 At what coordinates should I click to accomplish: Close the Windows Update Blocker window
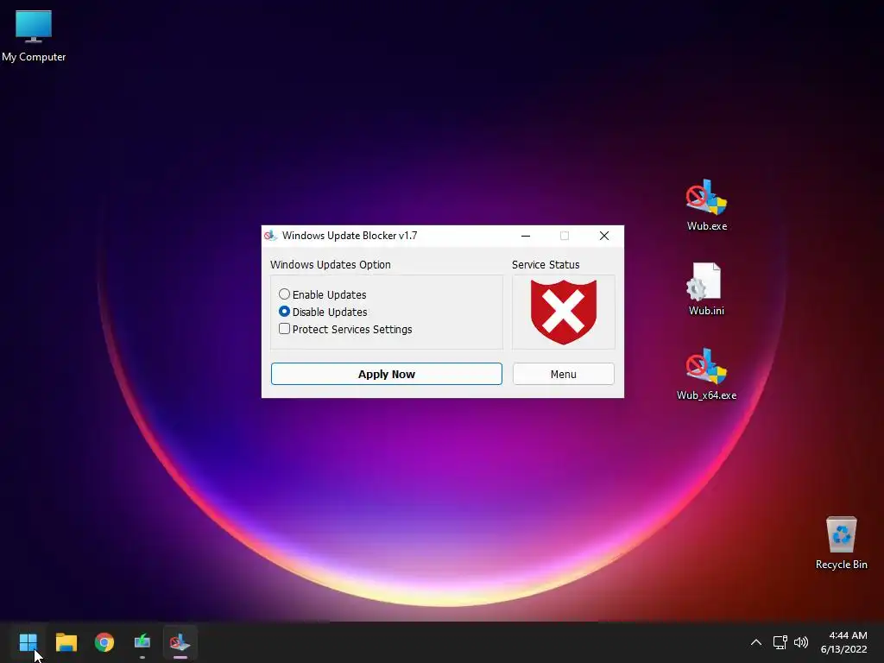point(603,236)
